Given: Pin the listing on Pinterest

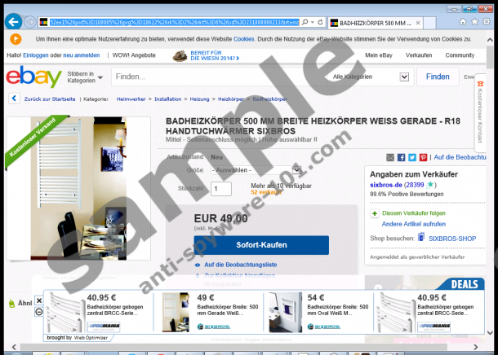Looking at the screenshot, I should point(423,157).
